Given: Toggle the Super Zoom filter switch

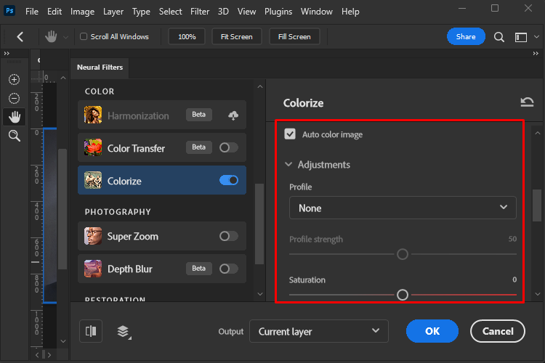Looking at the screenshot, I should [x=228, y=236].
